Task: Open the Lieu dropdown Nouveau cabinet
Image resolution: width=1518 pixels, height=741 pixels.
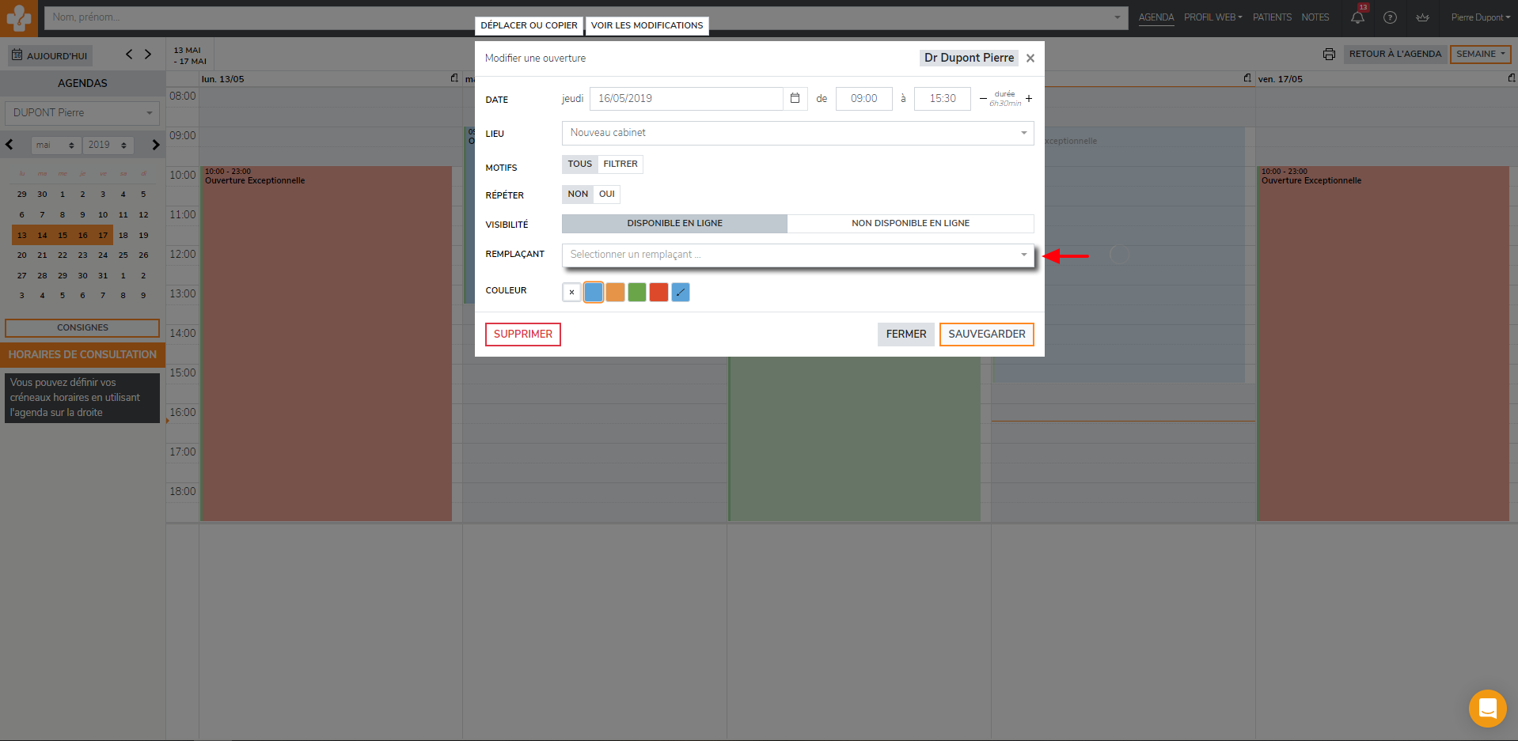Action: (798, 133)
